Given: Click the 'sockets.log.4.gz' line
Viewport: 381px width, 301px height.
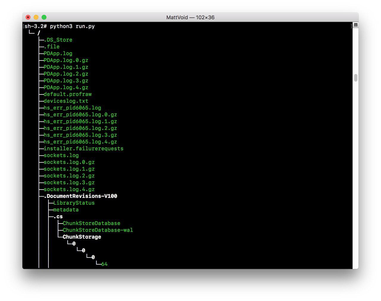Looking at the screenshot, I should pos(69,189).
